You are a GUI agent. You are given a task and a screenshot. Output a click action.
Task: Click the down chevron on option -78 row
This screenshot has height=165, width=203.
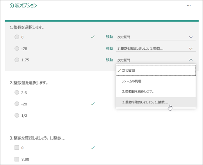191,49
